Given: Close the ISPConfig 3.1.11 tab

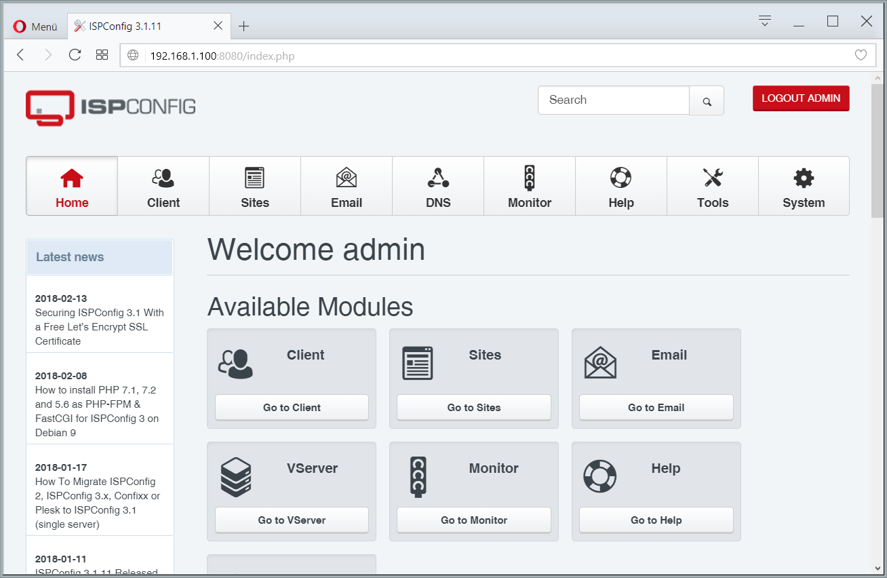Looking at the screenshot, I should tap(218, 26).
